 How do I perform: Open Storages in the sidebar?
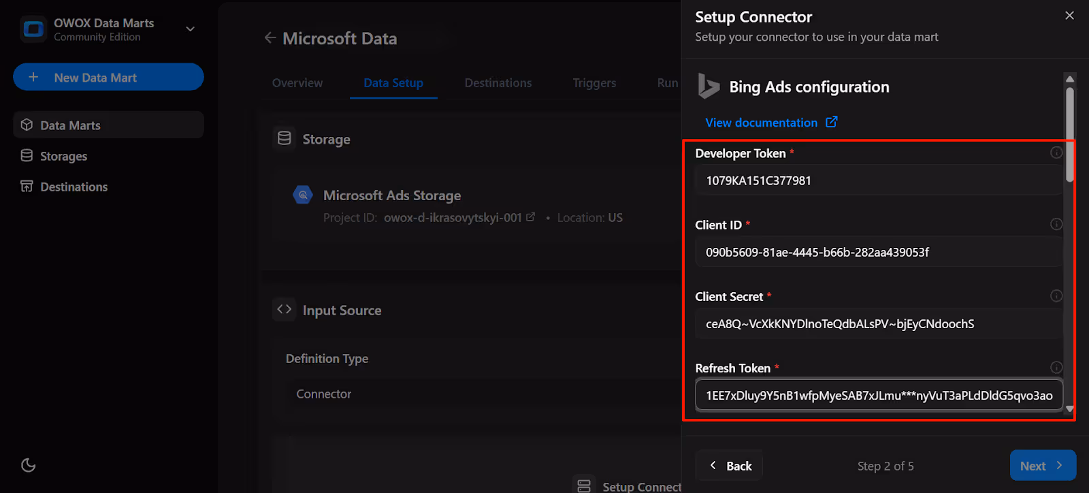[x=108, y=156]
